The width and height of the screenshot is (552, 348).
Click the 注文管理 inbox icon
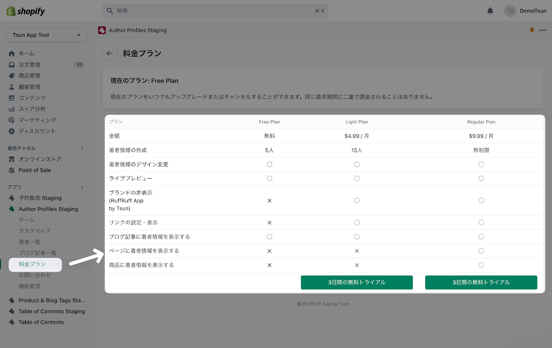12,65
